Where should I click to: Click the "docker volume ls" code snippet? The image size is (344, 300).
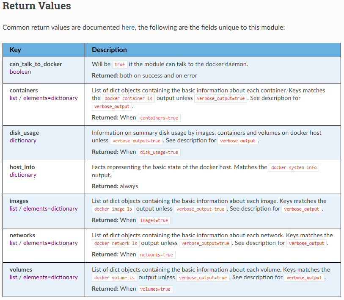click(114, 278)
